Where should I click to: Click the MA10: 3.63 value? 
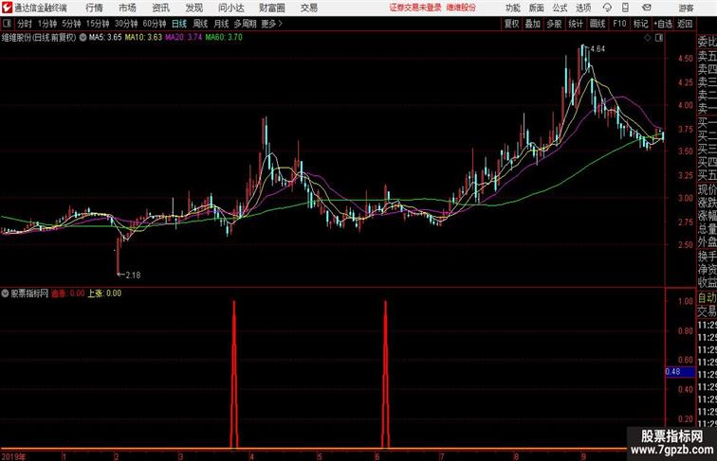[x=143, y=38]
